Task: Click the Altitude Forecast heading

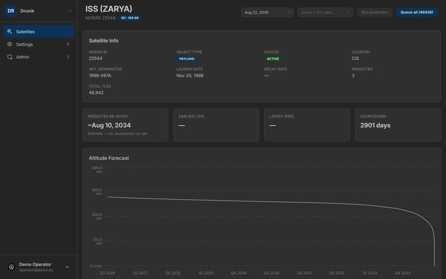Action: click(109, 158)
